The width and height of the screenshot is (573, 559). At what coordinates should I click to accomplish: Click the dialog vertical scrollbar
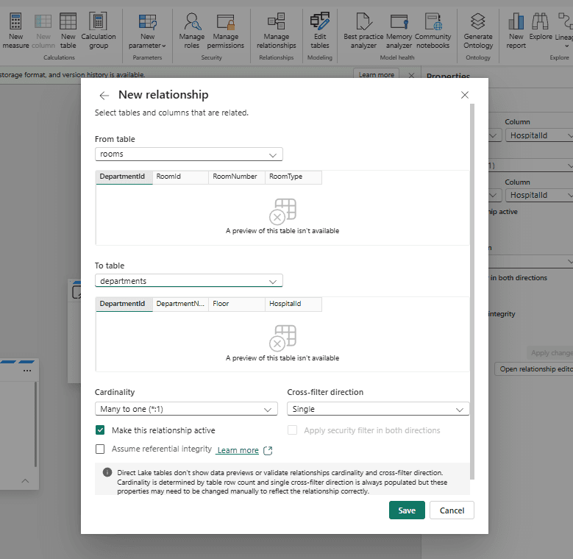pos(472,291)
